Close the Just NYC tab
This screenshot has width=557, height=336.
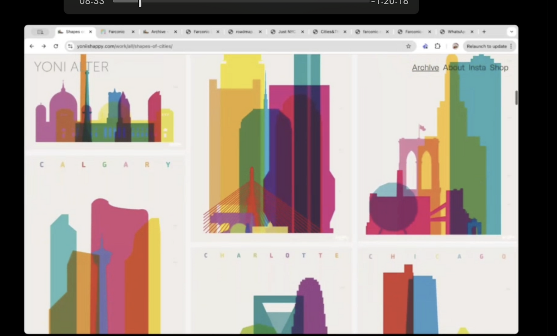pyautogui.click(x=302, y=32)
